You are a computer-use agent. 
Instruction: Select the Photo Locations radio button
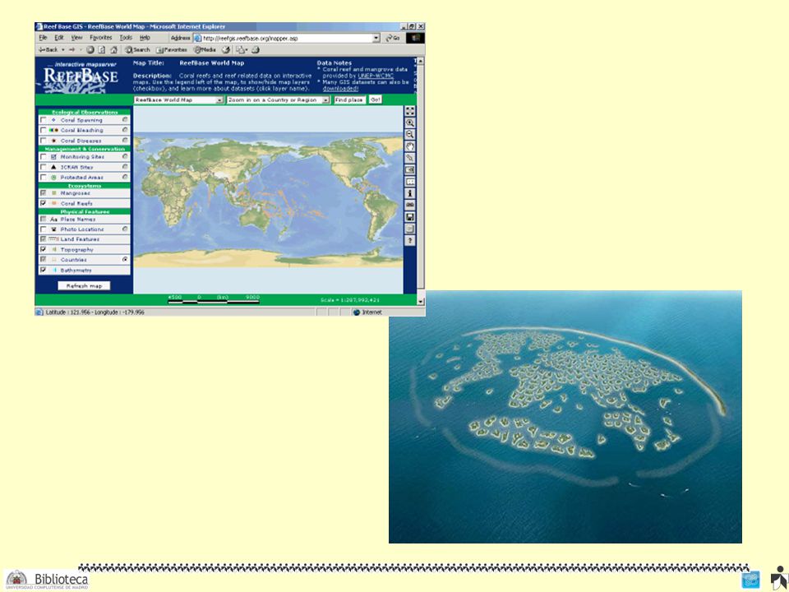pyautogui.click(x=125, y=229)
